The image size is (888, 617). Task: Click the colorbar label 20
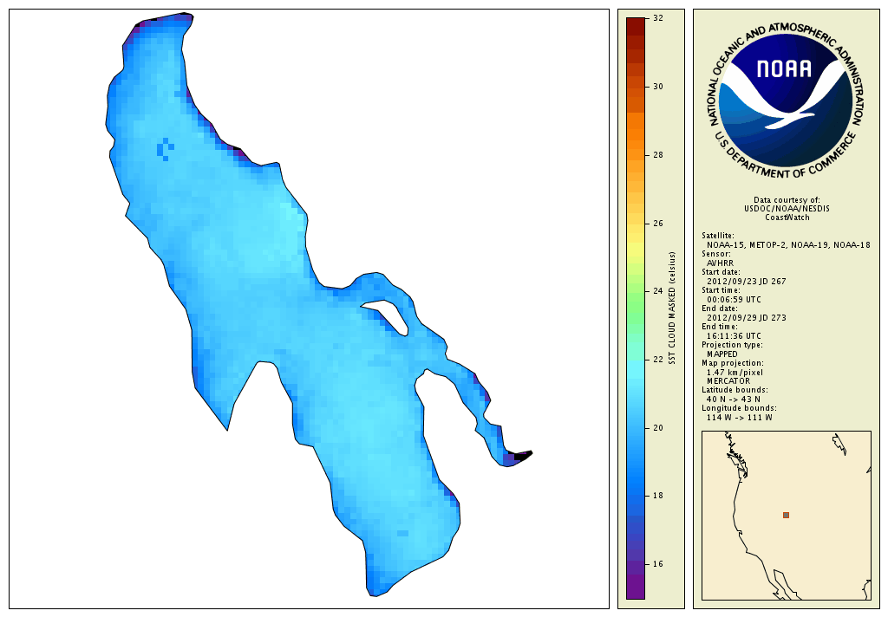click(658, 428)
